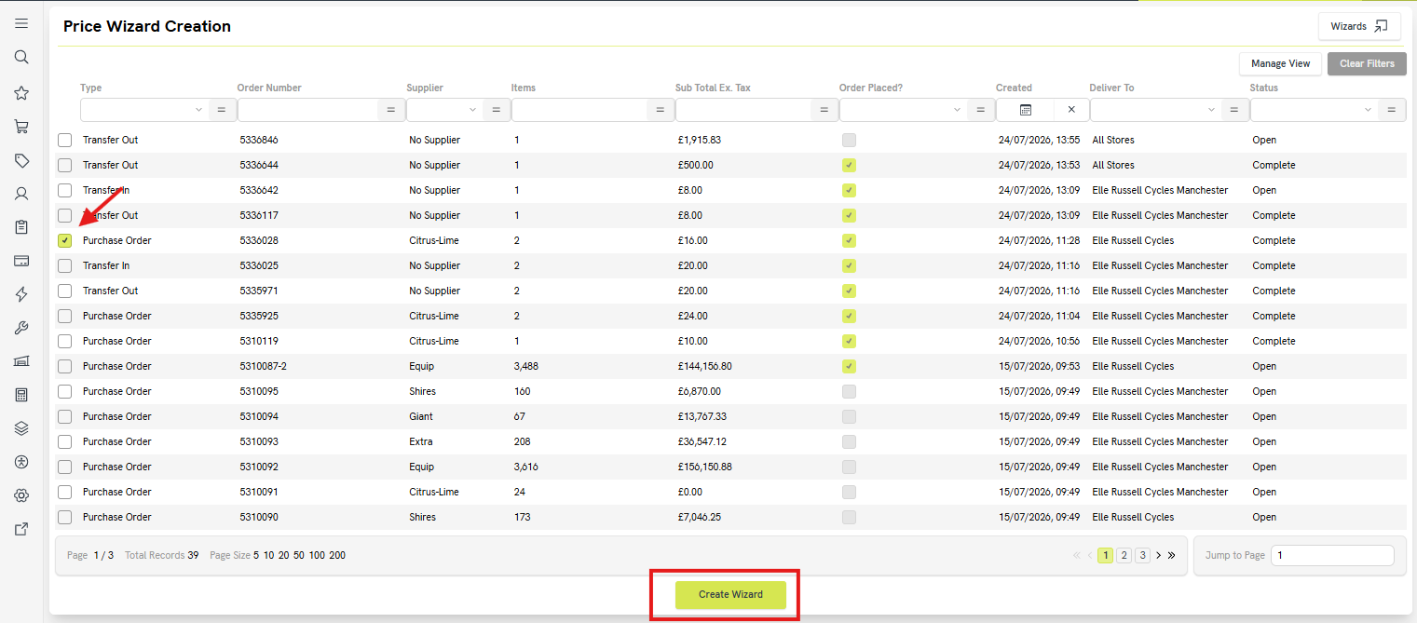The image size is (1417, 623).
Task: Click equals operator beside Type filter
Action: pyautogui.click(x=222, y=110)
